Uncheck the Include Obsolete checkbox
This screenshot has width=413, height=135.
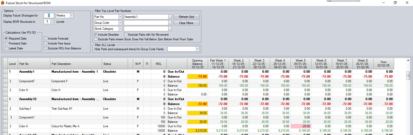click(96, 34)
